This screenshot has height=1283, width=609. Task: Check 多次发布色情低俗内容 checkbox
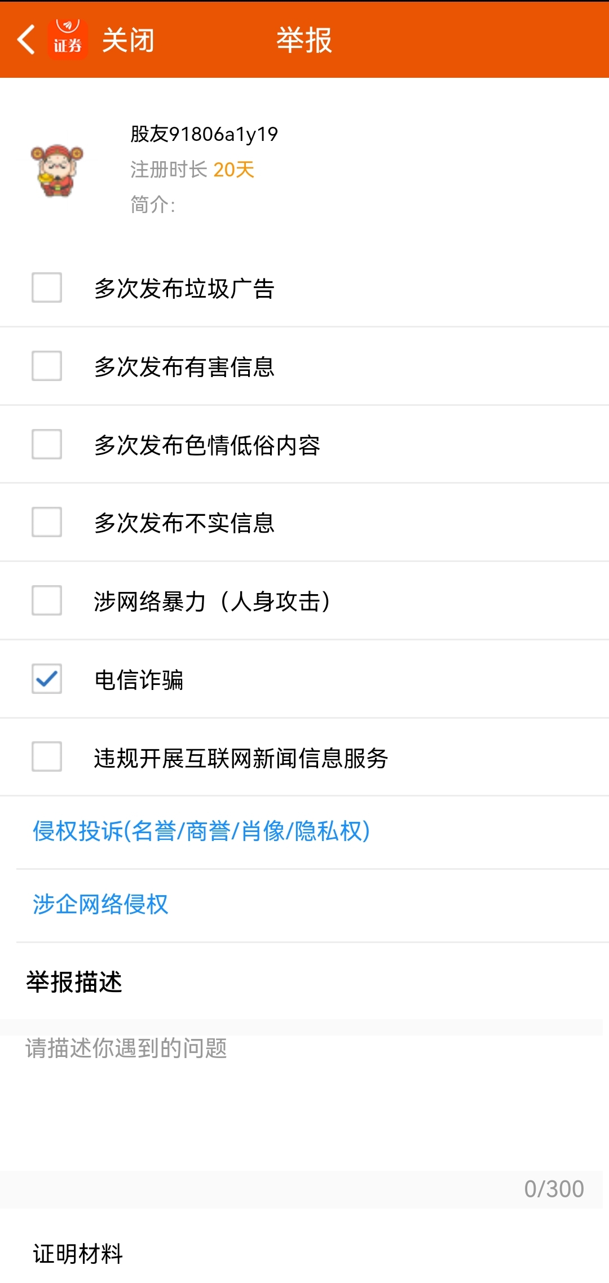(47, 444)
